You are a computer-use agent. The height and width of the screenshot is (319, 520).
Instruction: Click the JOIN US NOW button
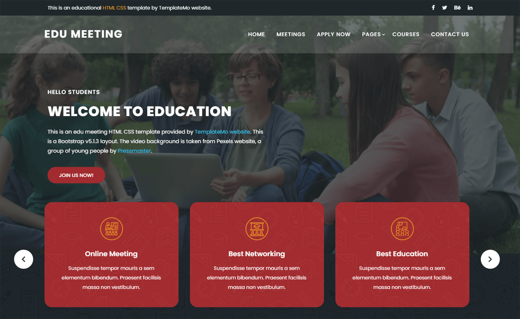76,175
